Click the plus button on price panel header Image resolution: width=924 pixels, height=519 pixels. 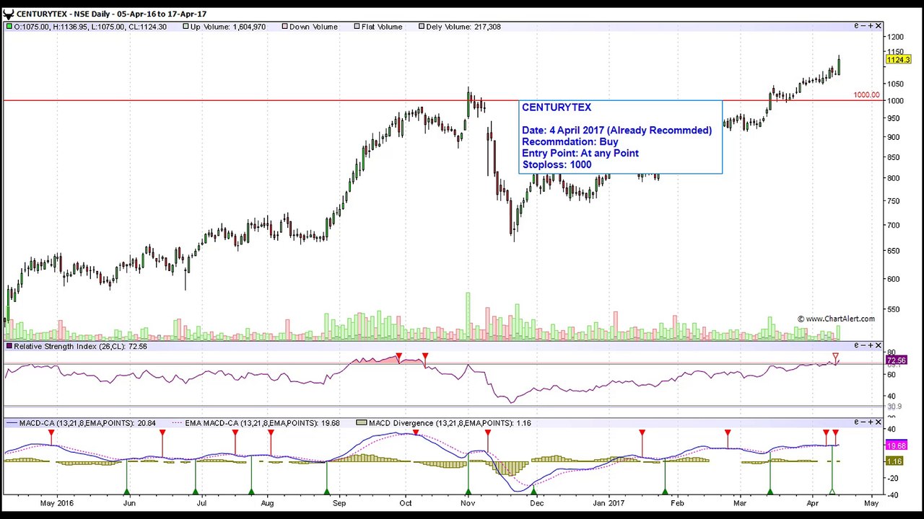click(871, 26)
